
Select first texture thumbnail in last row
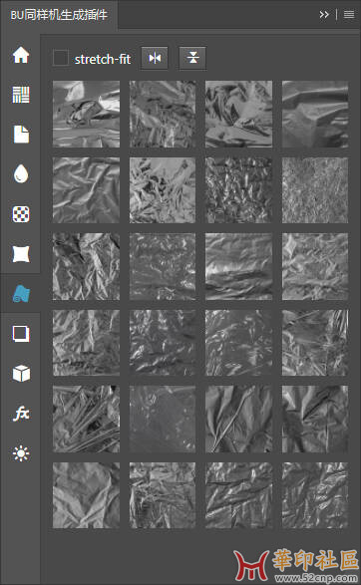pos(86,495)
